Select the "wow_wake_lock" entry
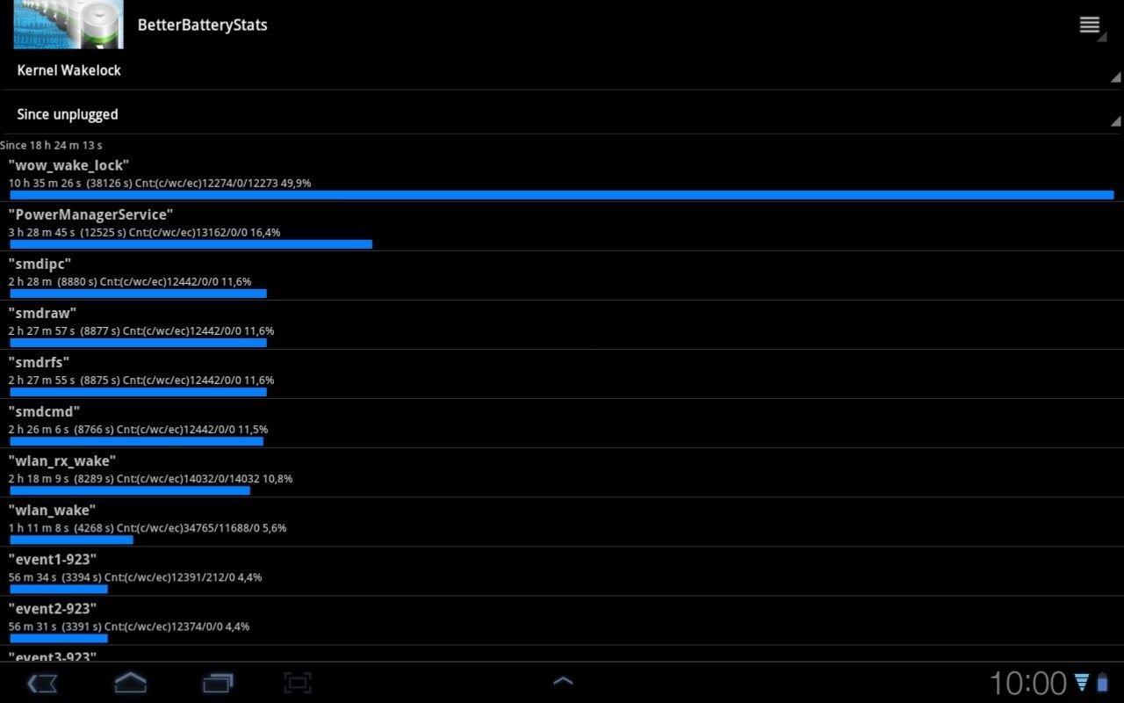This screenshot has height=703, width=1124. (x=562, y=178)
